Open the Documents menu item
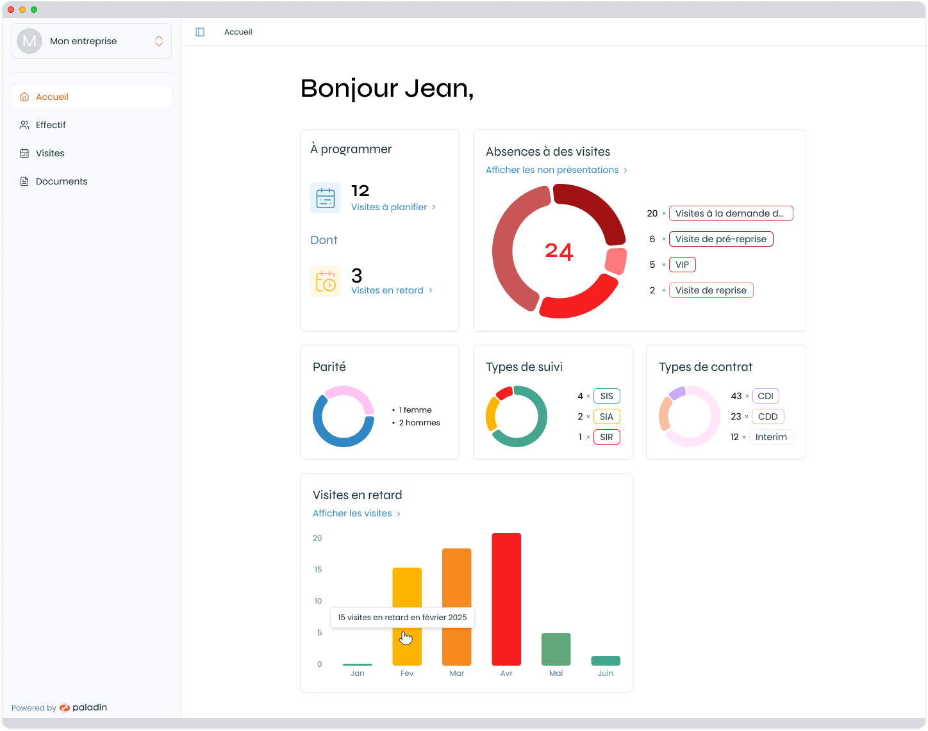Image resolution: width=928 pixels, height=731 pixels. 62,181
